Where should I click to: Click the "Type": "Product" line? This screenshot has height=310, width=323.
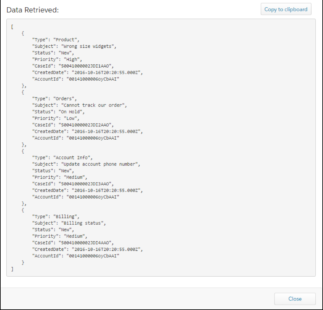[x=56, y=40]
